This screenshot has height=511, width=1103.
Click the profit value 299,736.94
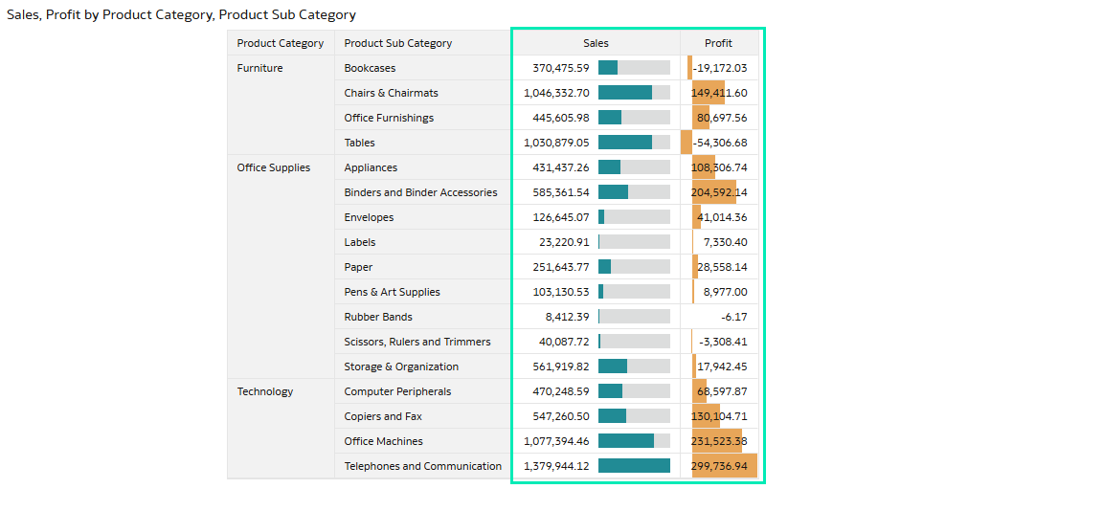point(720,466)
